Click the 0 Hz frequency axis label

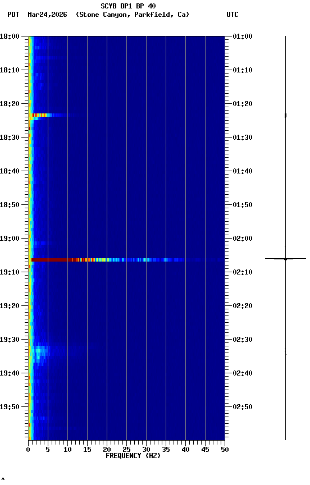click(28, 450)
